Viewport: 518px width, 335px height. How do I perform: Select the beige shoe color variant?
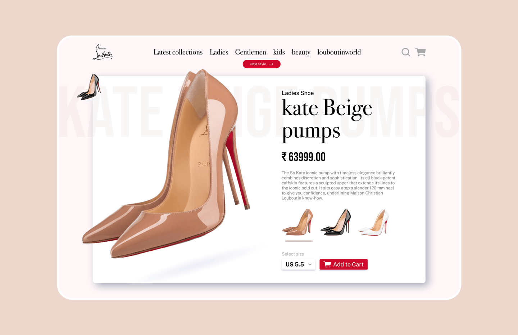click(x=298, y=222)
